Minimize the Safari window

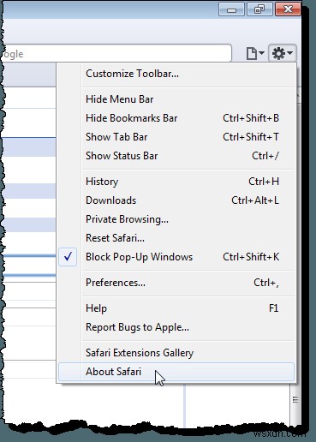pos(231,9)
